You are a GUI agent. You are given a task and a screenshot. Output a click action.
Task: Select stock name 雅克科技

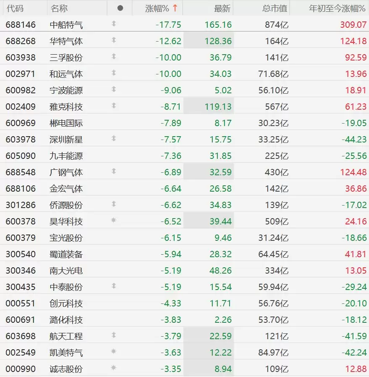[66, 107]
